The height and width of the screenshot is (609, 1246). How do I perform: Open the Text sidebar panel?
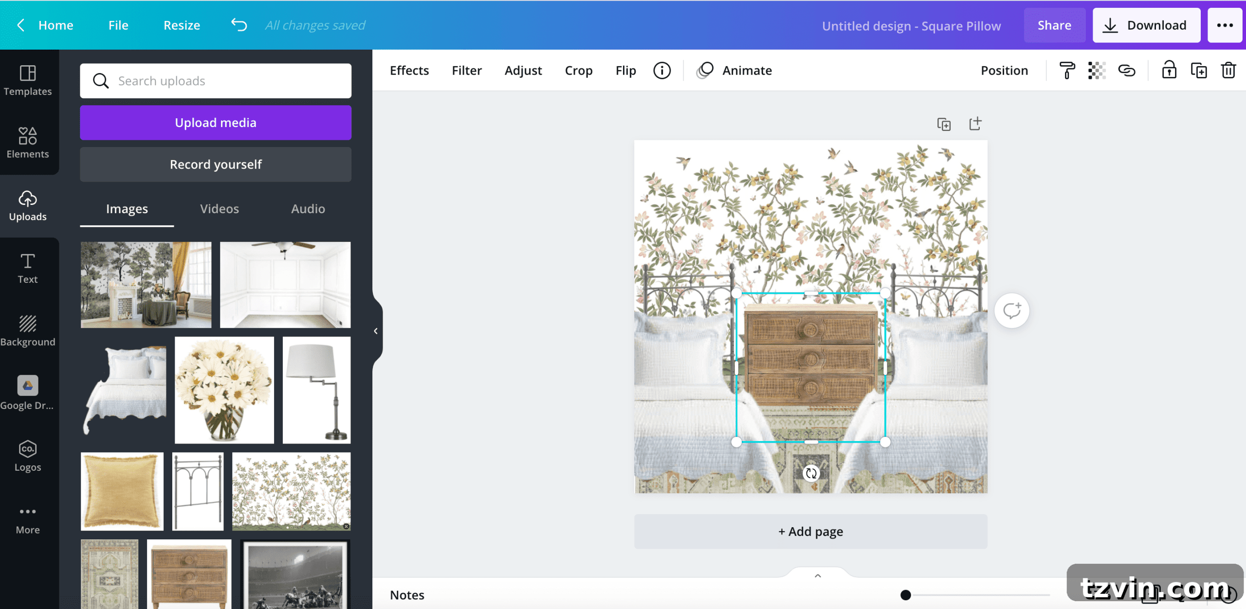(28, 268)
